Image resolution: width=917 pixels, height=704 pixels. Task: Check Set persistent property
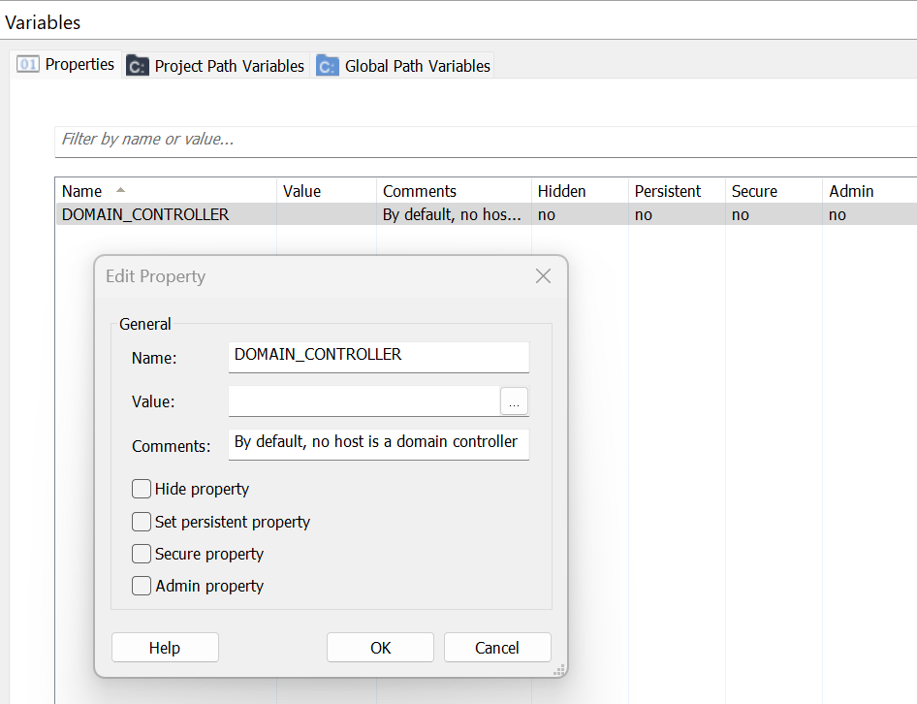[141, 522]
